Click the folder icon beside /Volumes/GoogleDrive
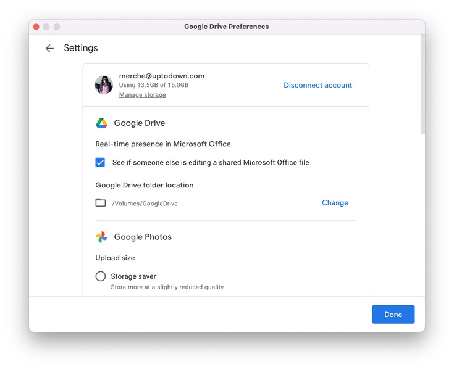Viewport: 454px width, 370px height. tap(101, 203)
